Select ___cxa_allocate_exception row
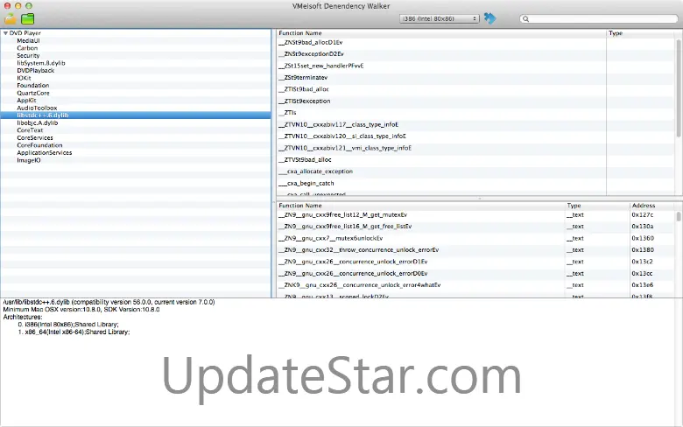The image size is (683, 427). pos(475,171)
